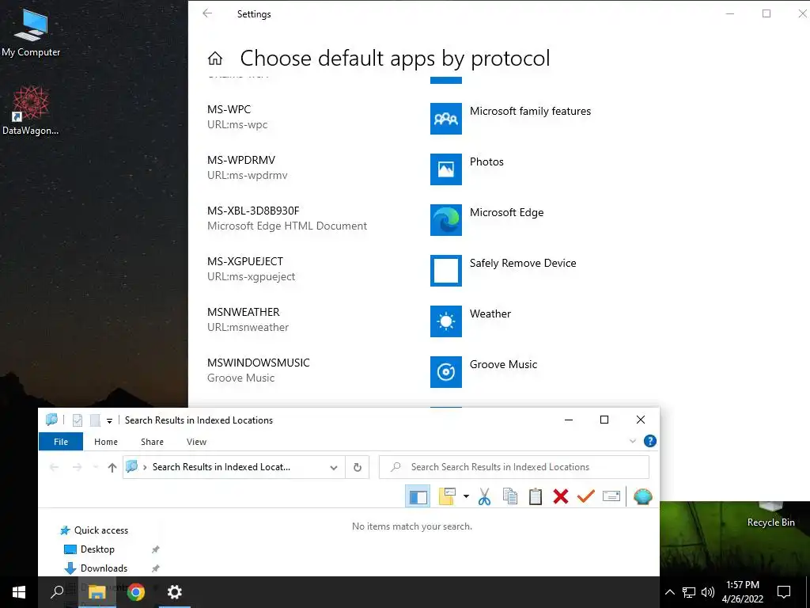Click the New folder quick access toolbar icon
Viewport: 810px width, 608px height.
[x=95, y=420]
